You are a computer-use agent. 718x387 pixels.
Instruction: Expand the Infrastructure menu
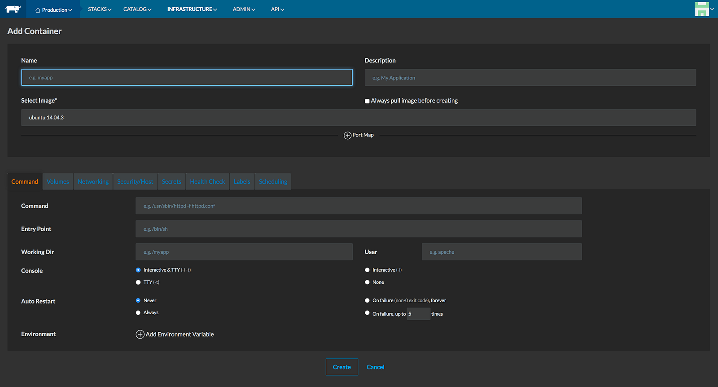click(x=192, y=9)
